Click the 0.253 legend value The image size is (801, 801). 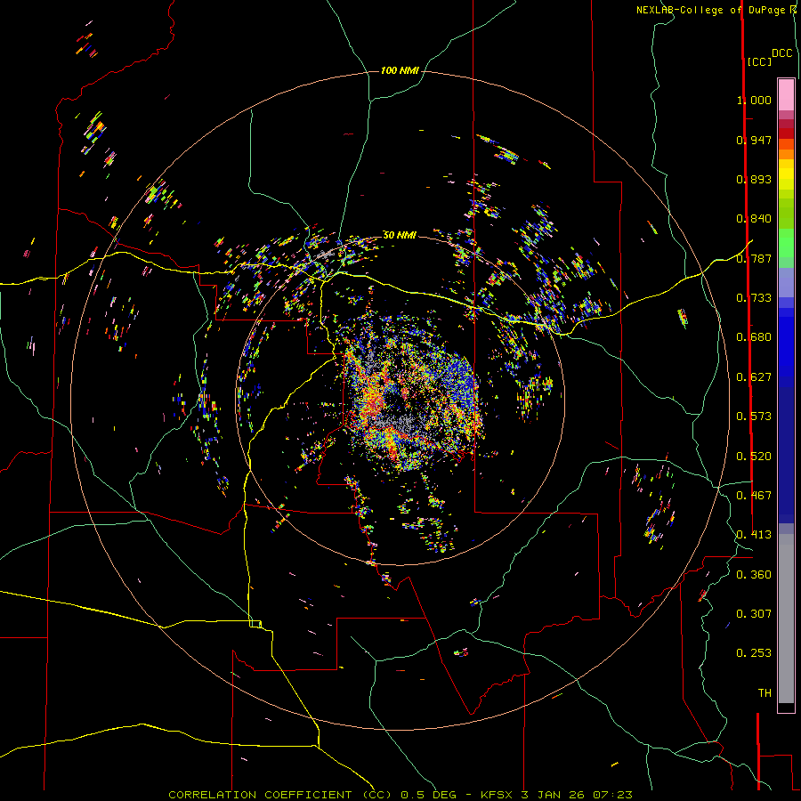pos(754,653)
